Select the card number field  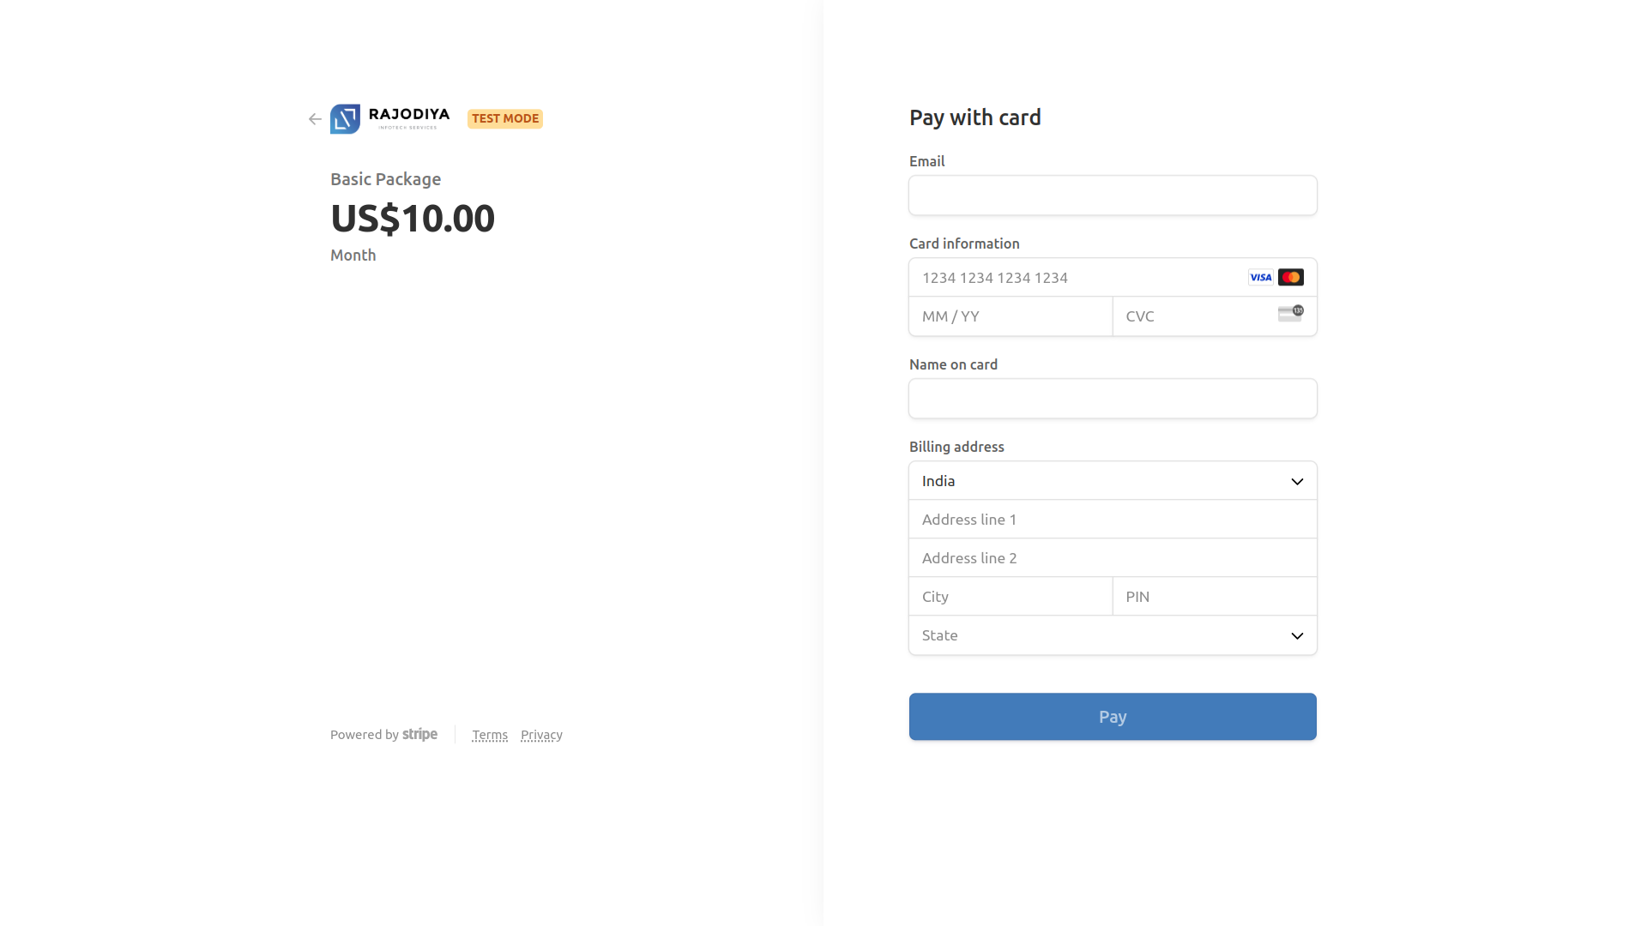(1072, 277)
